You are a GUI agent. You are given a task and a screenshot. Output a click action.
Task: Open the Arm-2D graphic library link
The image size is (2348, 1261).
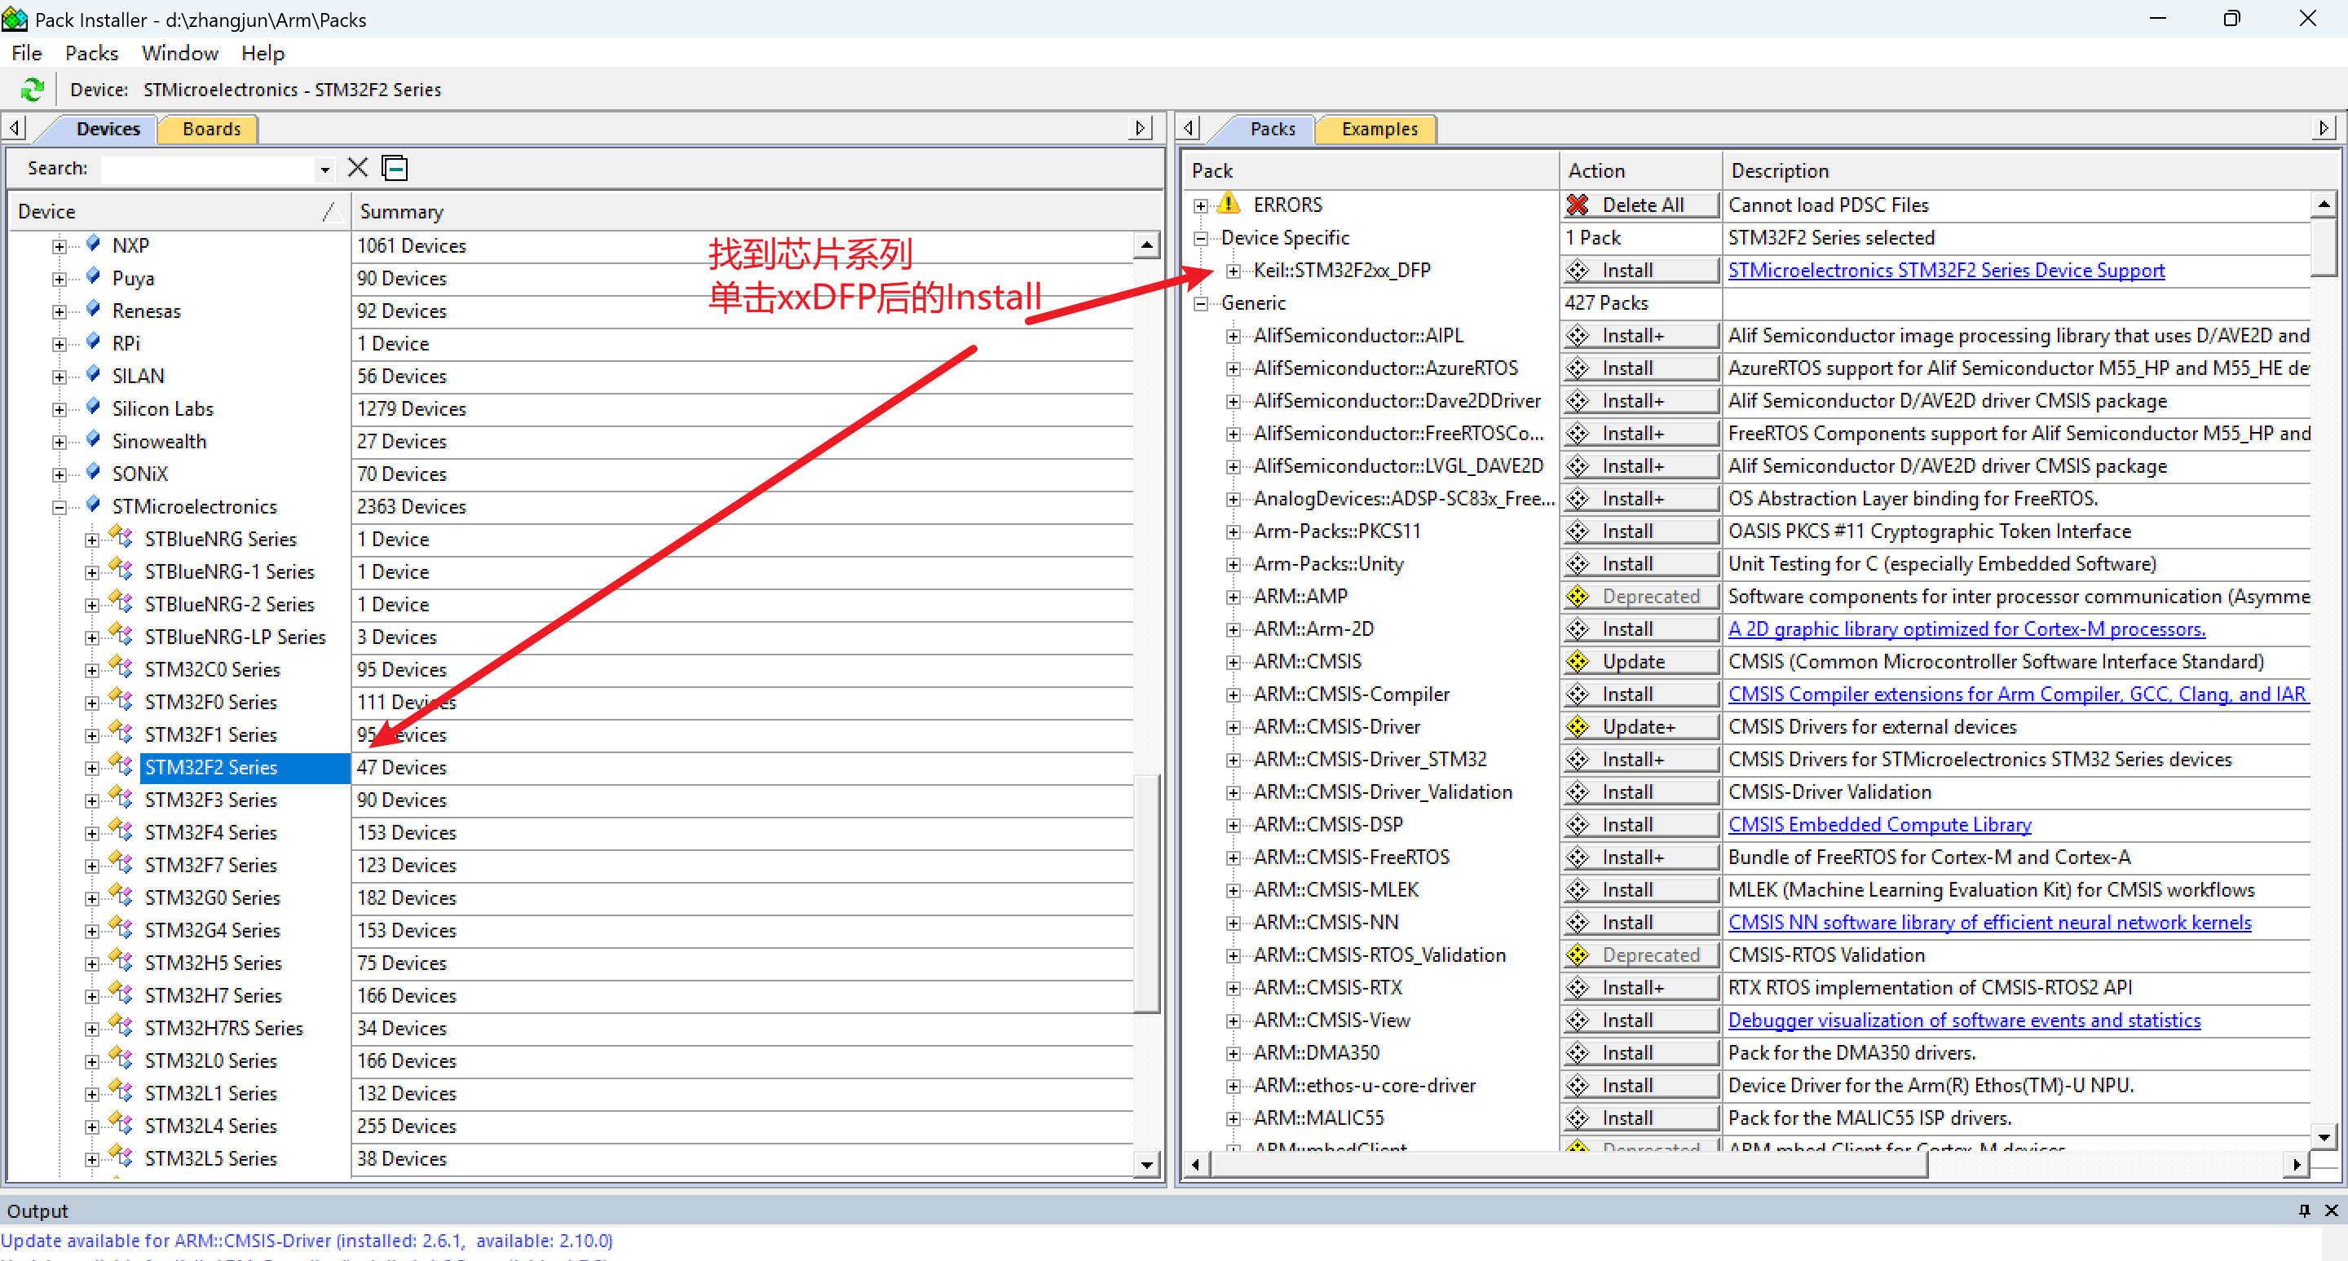(1966, 628)
